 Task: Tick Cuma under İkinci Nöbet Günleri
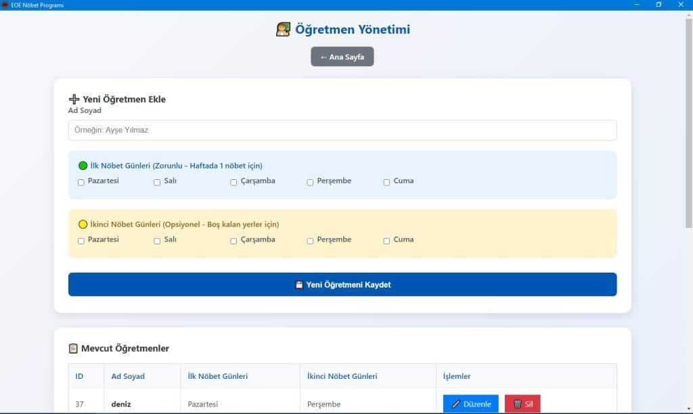pos(386,241)
